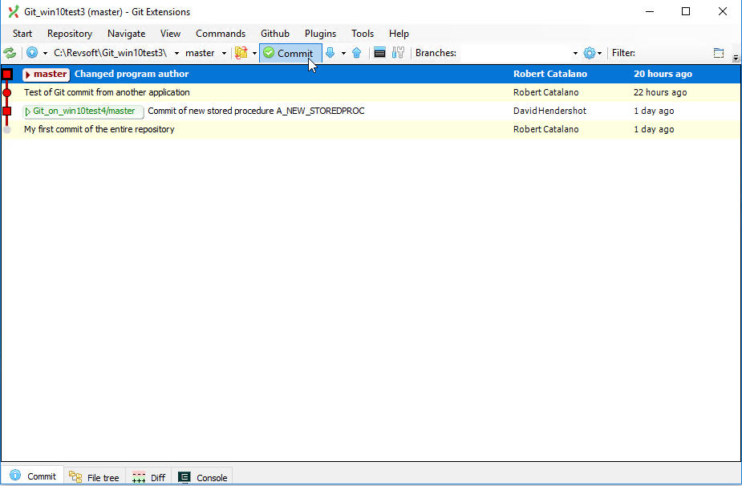The image size is (742, 486).
Task: Open the Start menu
Action: 22,34
